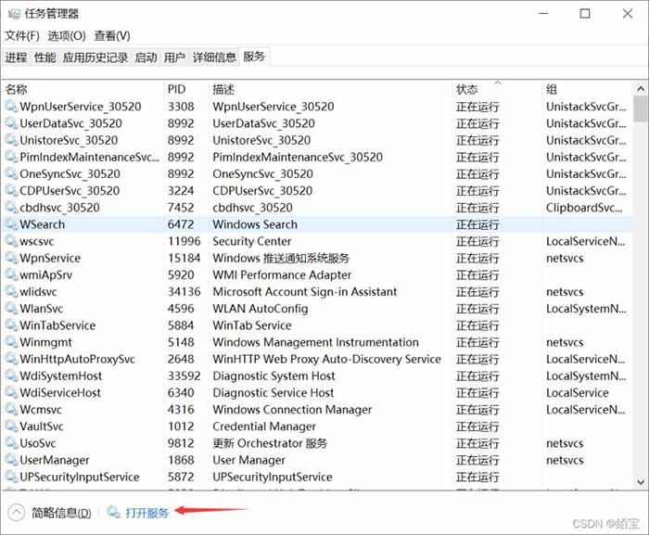Click the service icon next to WdiServiceHost
649x535 pixels.
[11, 392]
